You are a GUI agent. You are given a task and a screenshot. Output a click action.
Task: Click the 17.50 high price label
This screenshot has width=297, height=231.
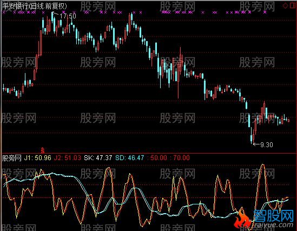[68, 16]
